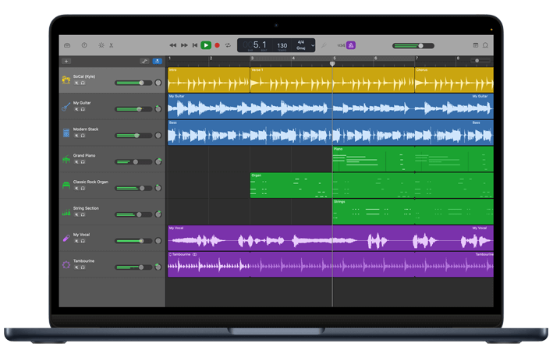Select the green Strings MIDI region
The width and height of the screenshot is (553, 354).
(x=413, y=212)
